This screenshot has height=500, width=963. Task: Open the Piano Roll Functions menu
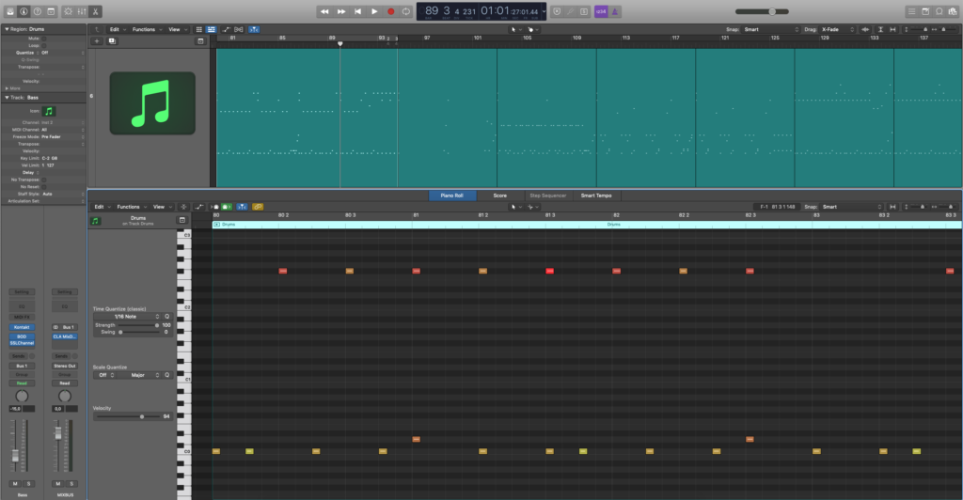pyautogui.click(x=131, y=207)
